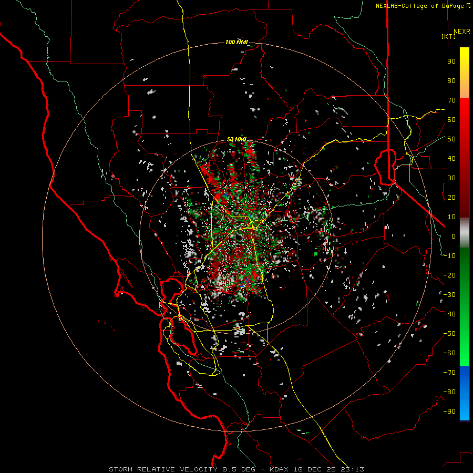Click the 10 value on velocity scale
This screenshot has width=473, height=473.
pos(451,217)
